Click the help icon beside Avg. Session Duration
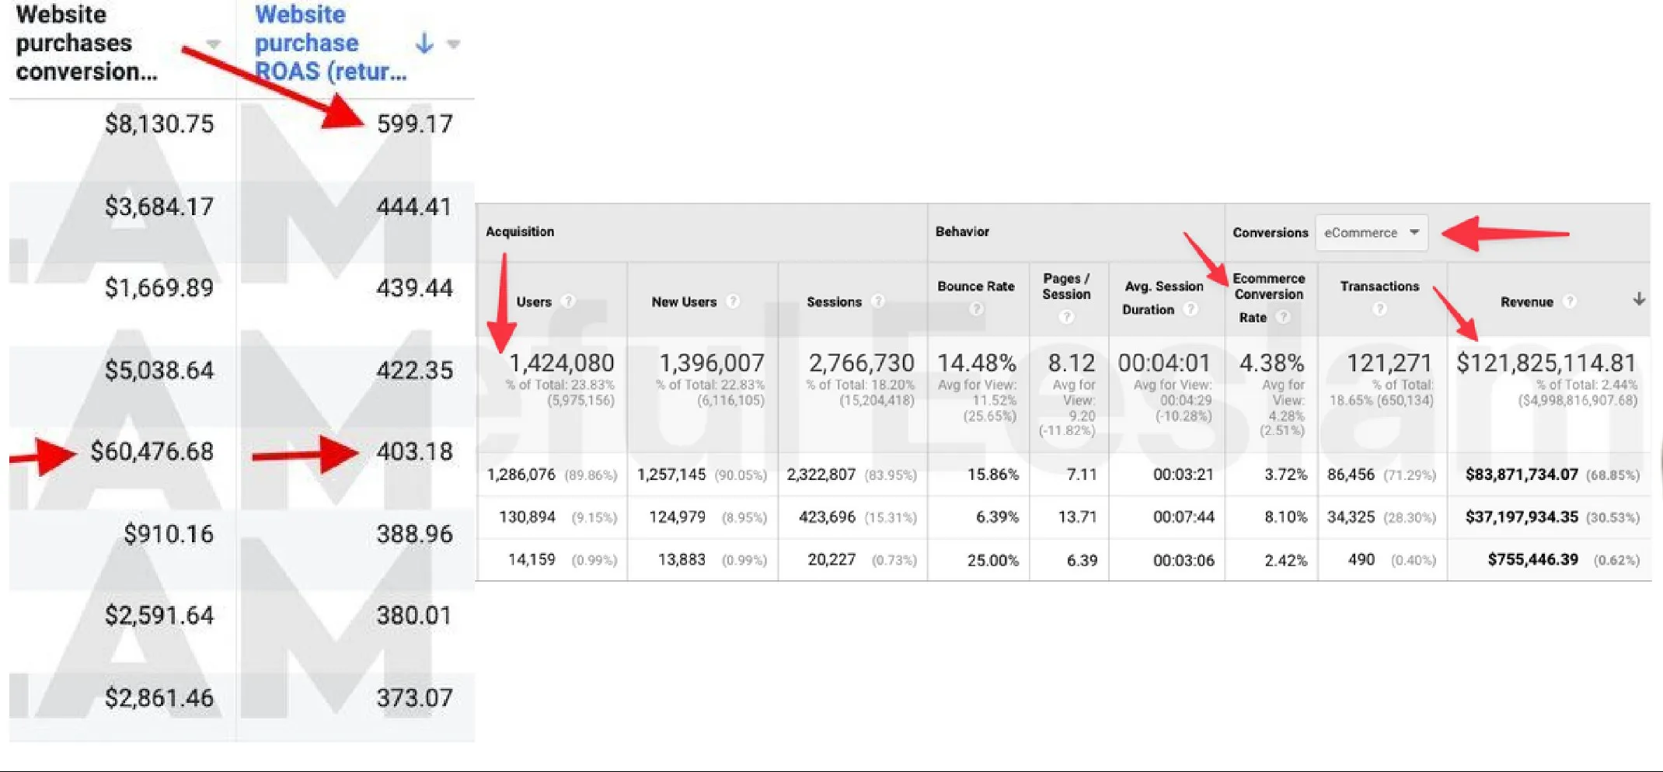Viewport: 1663px width, 772px height. [1190, 309]
